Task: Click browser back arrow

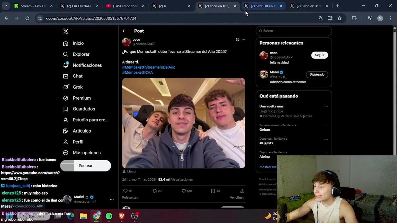Action: pos(7,18)
